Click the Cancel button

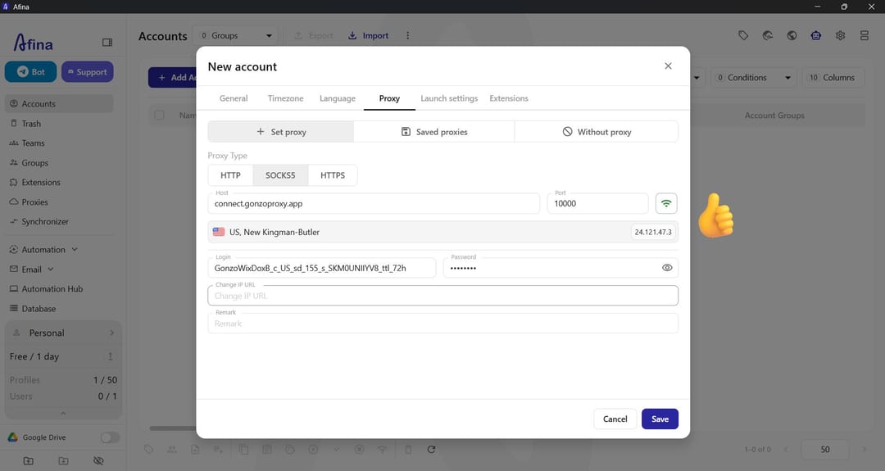point(615,419)
